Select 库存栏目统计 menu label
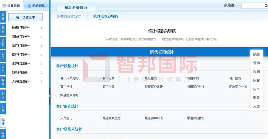 21,54
